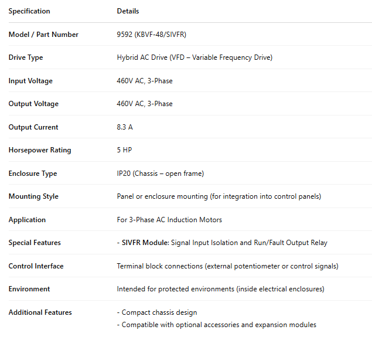Click the "Input Voltage" row label
Screen dimensions: 372x340
pyautogui.click(x=30, y=81)
